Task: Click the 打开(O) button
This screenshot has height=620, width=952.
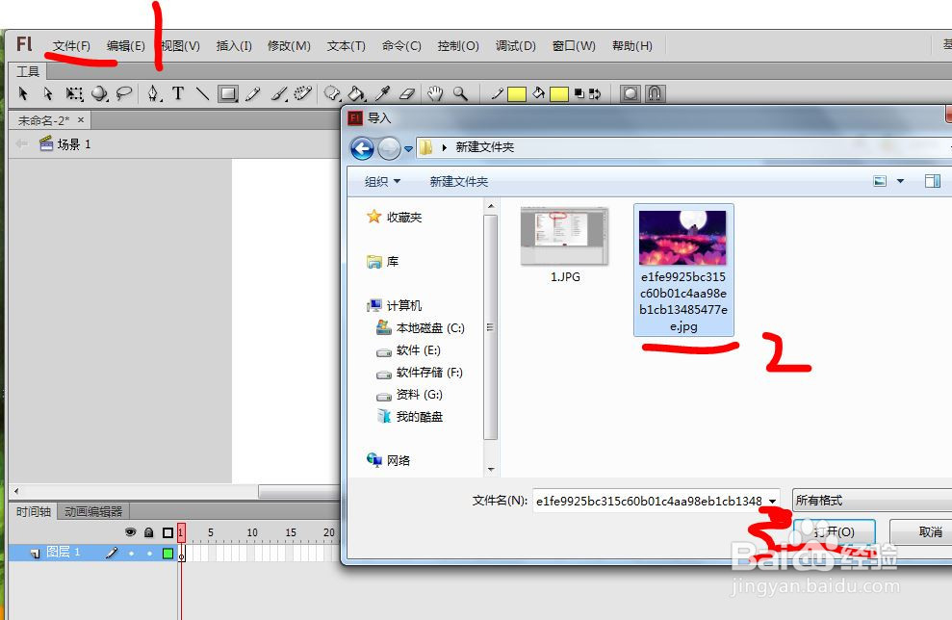Action: click(834, 531)
